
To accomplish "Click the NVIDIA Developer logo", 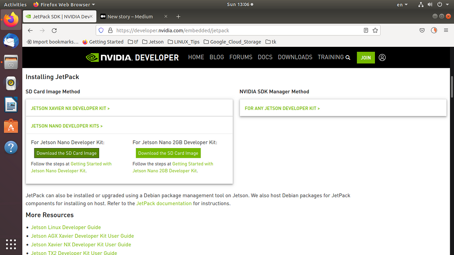I will coord(132,57).
